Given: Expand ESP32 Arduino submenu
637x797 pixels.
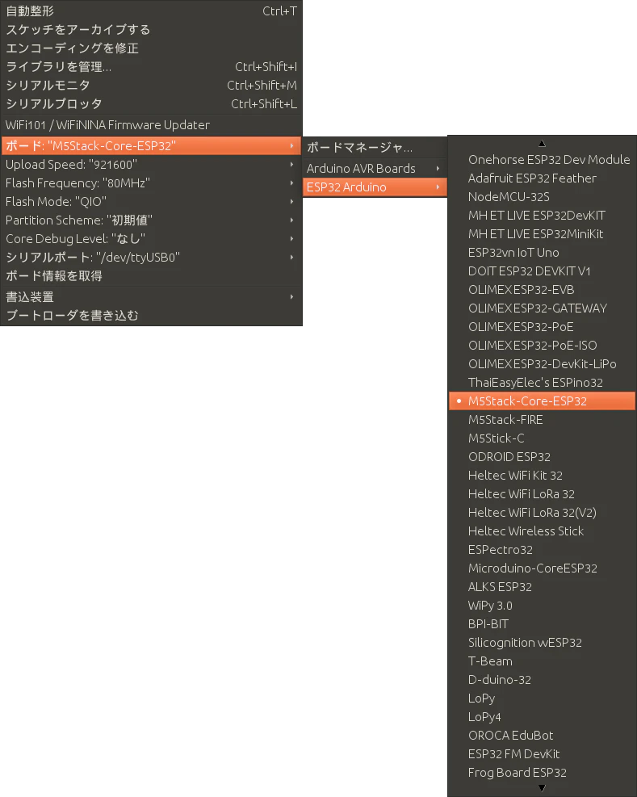Looking at the screenshot, I should pos(375,187).
